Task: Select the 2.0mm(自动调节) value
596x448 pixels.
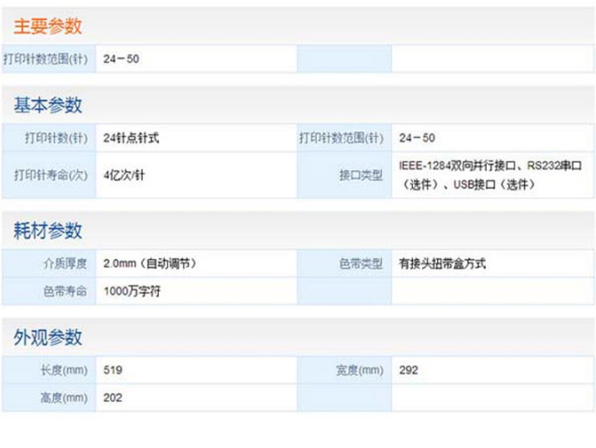Action: (x=149, y=264)
